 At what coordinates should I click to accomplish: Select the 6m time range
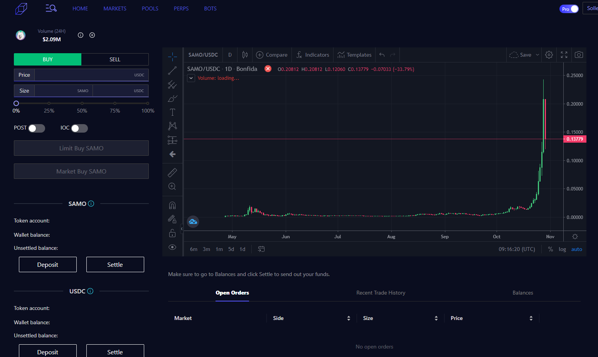tap(194, 249)
